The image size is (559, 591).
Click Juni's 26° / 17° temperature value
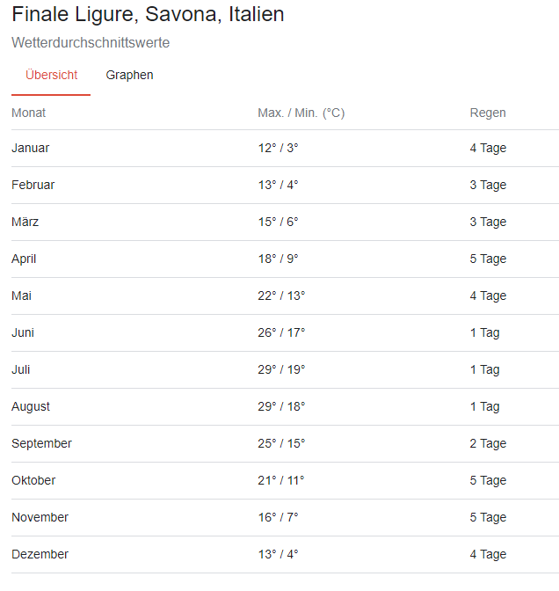(x=281, y=332)
